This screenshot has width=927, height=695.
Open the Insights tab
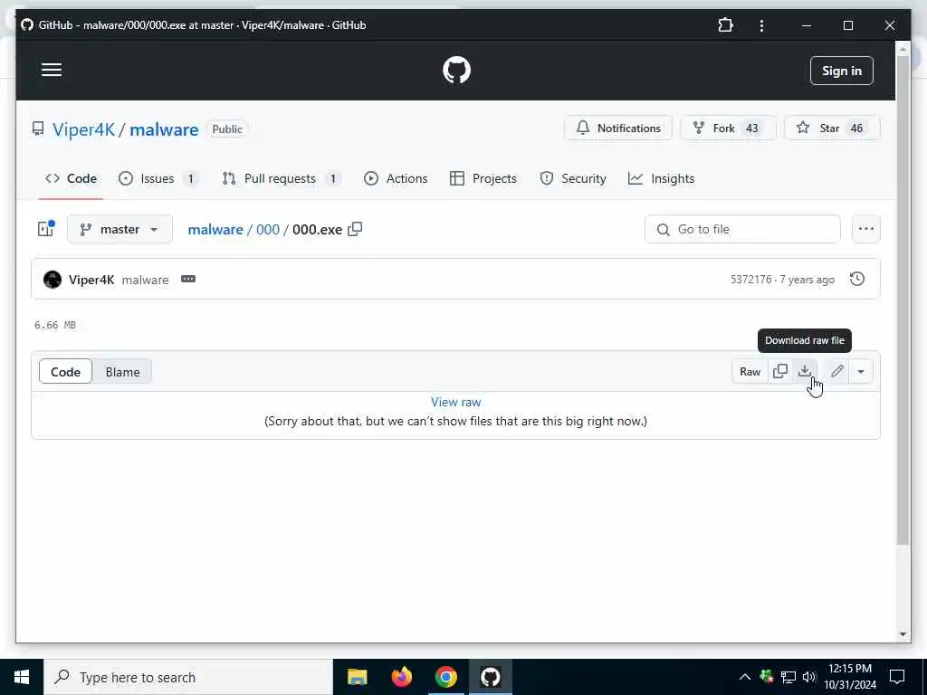661,178
